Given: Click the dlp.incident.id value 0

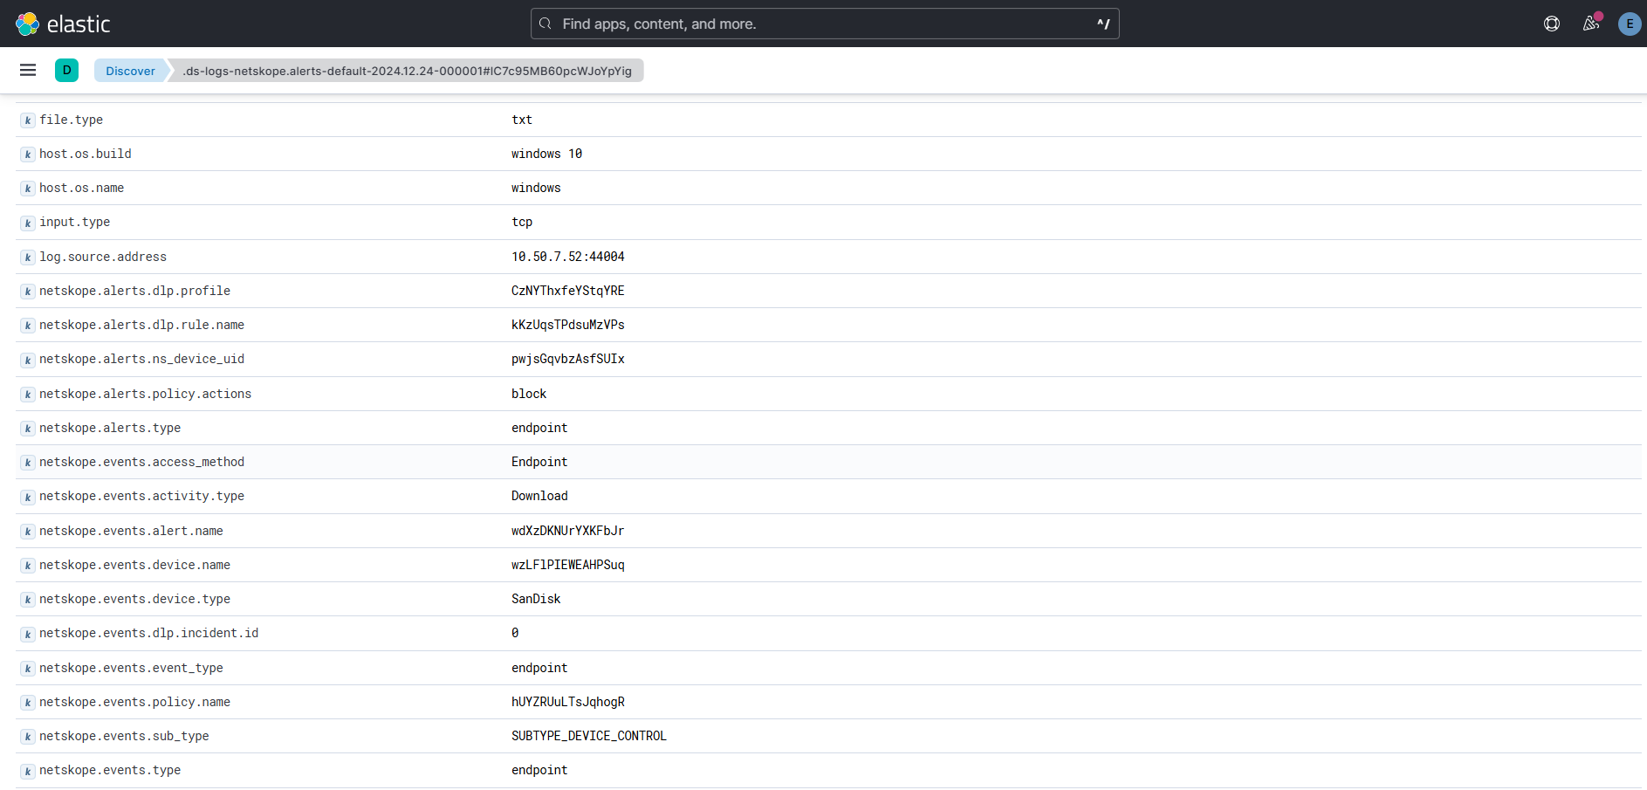Looking at the screenshot, I should click(515, 633).
